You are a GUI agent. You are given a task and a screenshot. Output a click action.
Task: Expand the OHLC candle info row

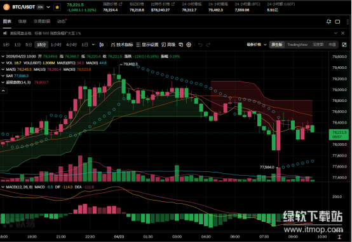pos(3,57)
